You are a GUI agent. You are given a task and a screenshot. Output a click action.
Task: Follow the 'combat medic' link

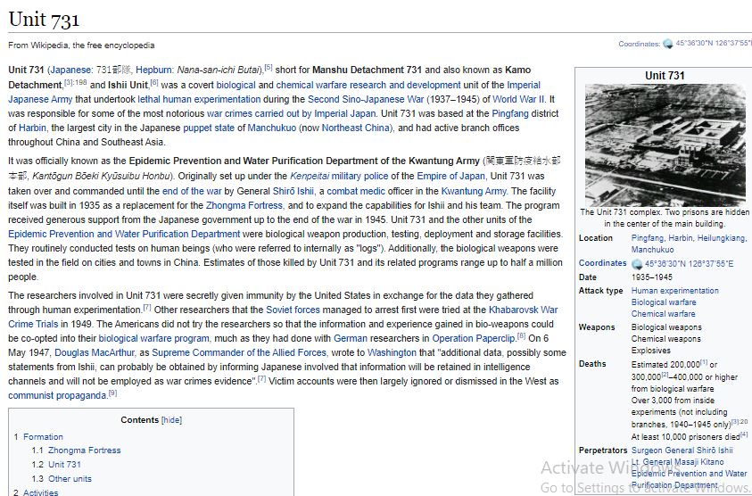[356, 191]
